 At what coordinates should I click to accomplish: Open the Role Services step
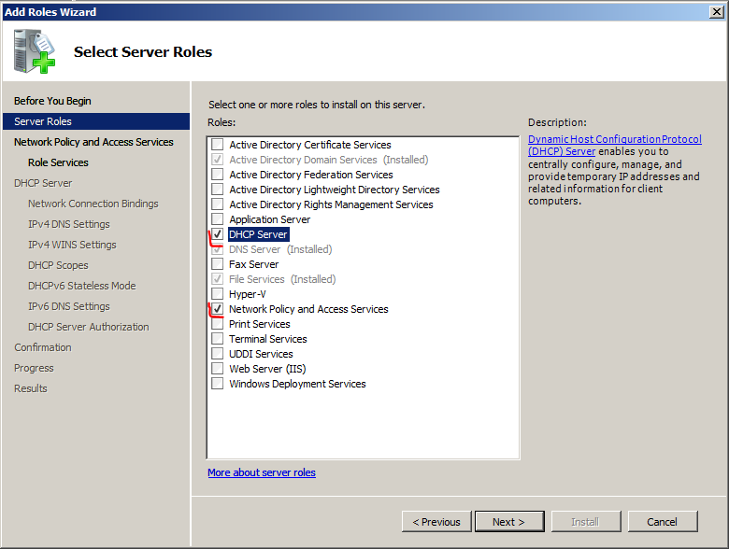58,162
